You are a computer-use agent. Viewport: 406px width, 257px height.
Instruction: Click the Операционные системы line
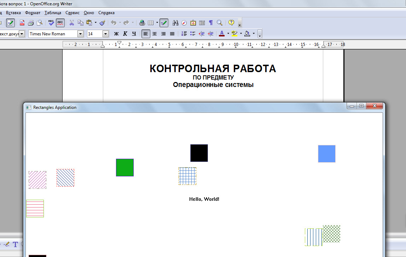point(213,85)
